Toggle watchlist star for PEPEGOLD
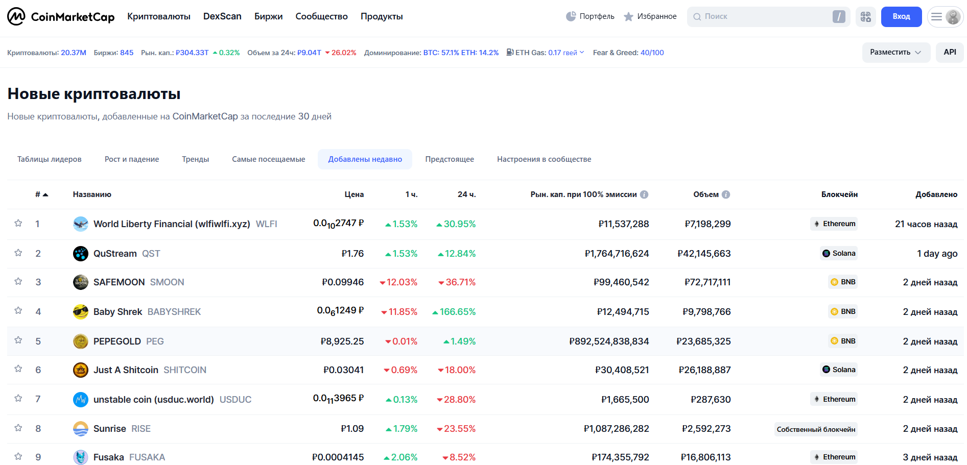 pyautogui.click(x=18, y=340)
